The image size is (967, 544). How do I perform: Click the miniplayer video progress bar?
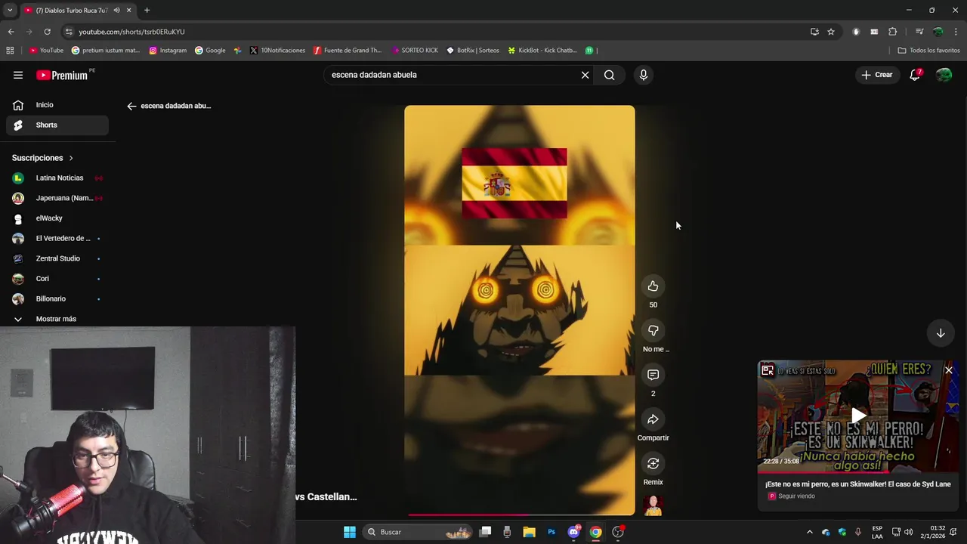(x=858, y=471)
